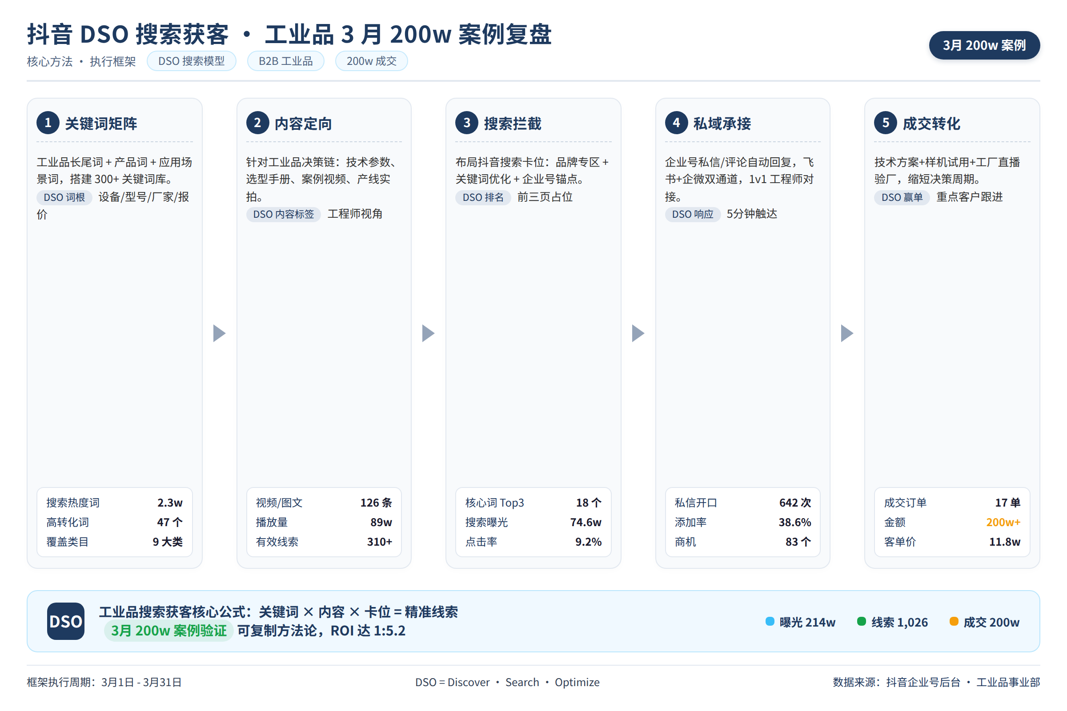Click the DSO 响应 chip
The width and height of the screenshot is (1067, 711).
[693, 214]
